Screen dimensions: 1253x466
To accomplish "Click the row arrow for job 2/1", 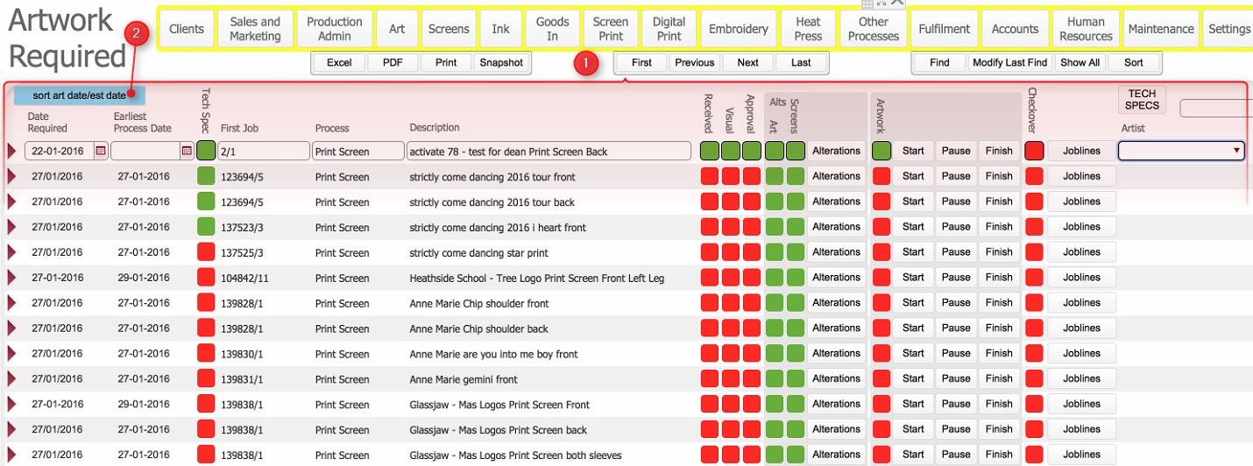I will tap(11, 152).
